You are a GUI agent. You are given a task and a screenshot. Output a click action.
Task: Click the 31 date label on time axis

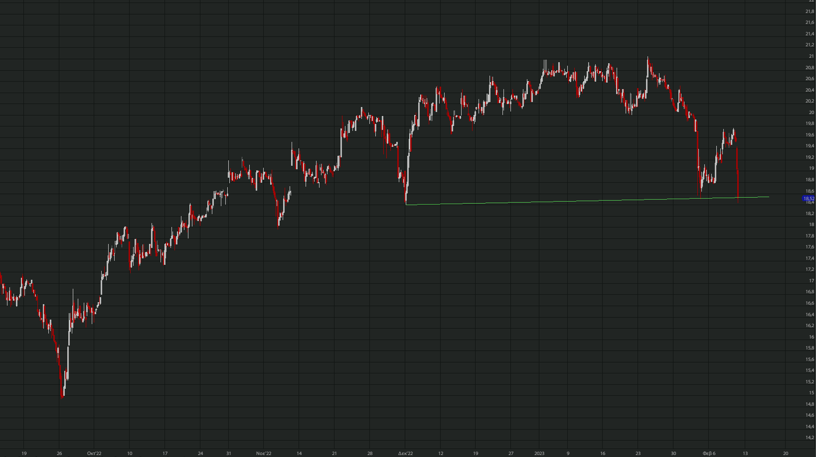pyautogui.click(x=229, y=454)
